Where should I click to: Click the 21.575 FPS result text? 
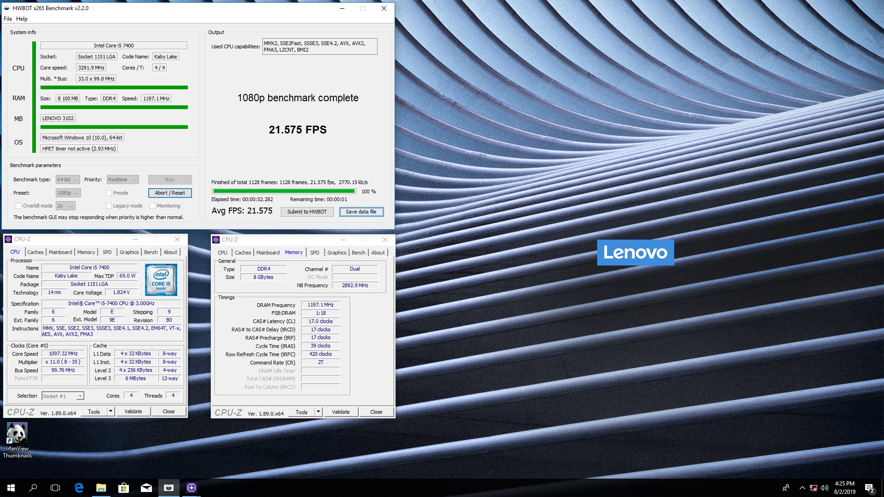tap(298, 130)
